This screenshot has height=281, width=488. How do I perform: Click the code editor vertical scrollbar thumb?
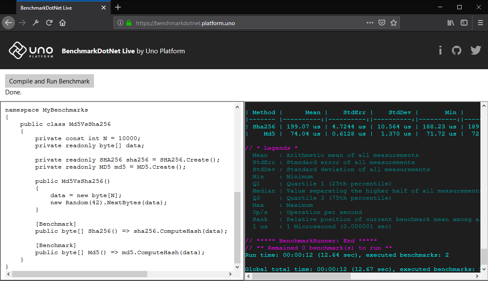237,227
